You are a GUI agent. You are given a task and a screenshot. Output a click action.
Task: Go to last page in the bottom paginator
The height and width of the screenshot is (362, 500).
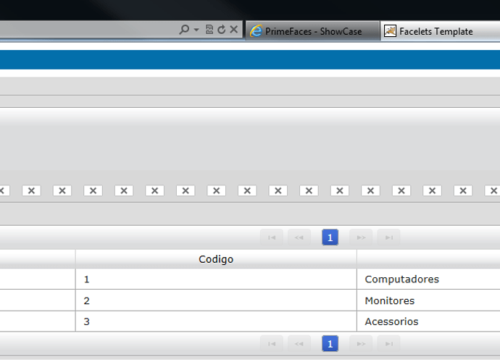[x=388, y=344]
